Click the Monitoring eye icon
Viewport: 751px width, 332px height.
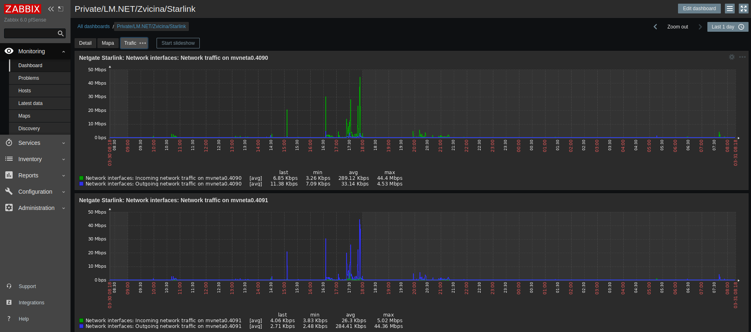click(x=9, y=51)
